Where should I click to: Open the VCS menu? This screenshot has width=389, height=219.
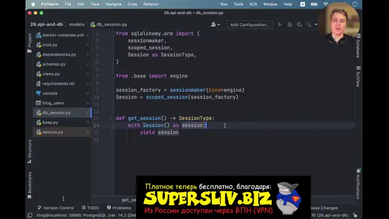pos(253,4)
